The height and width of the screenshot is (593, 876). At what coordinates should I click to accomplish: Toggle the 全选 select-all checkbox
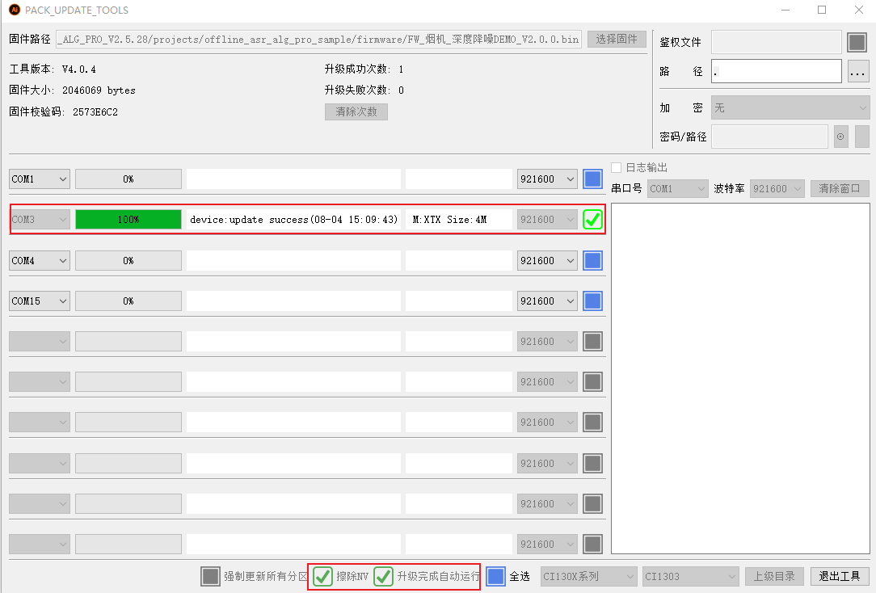point(496,576)
